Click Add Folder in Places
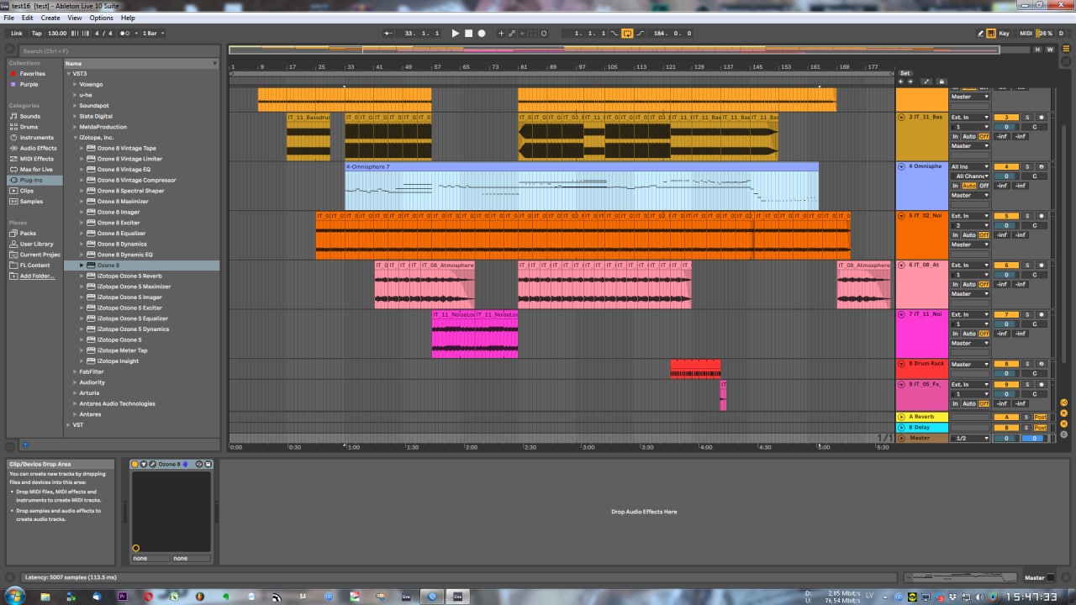This screenshot has height=605, width=1076. click(x=36, y=276)
